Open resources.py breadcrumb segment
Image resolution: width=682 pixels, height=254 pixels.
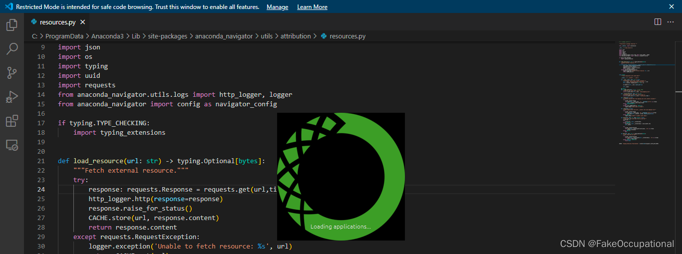347,36
